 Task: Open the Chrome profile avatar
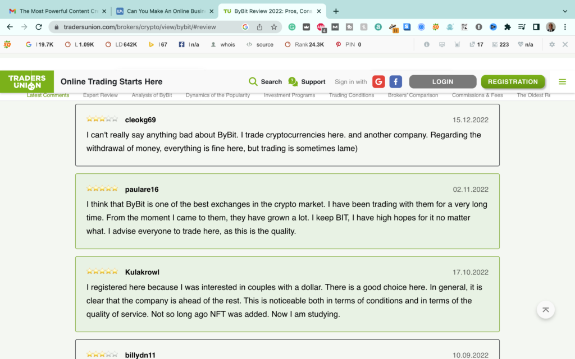coord(550,27)
